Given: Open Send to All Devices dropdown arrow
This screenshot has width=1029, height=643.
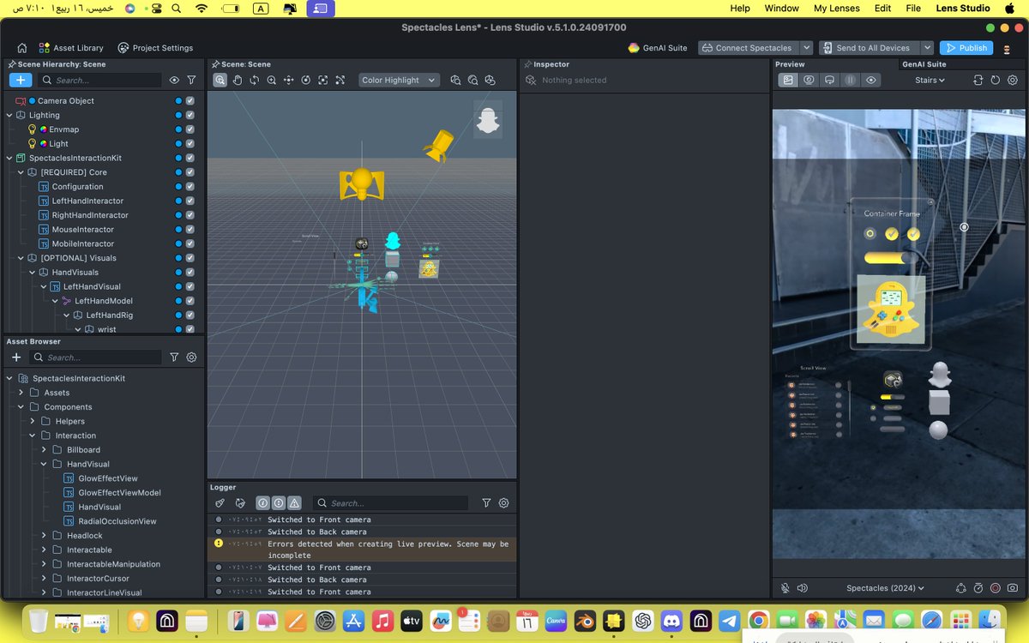Looking at the screenshot, I should click(x=927, y=48).
